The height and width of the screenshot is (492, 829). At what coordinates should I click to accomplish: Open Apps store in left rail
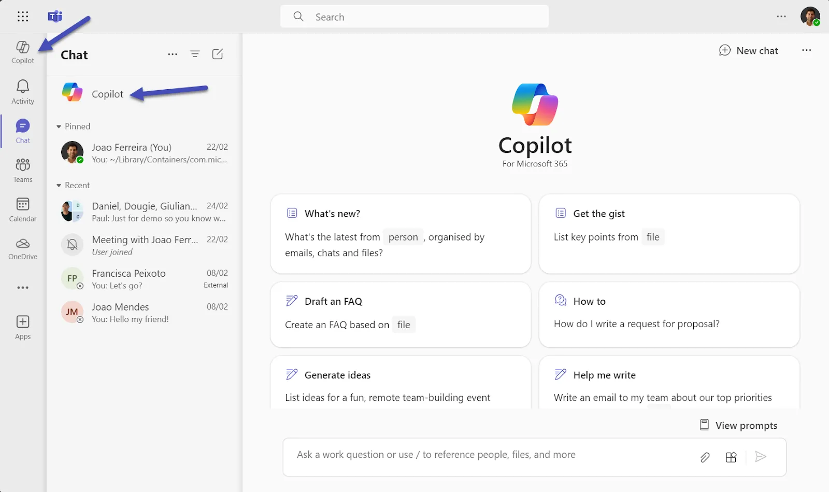point(23,327)
